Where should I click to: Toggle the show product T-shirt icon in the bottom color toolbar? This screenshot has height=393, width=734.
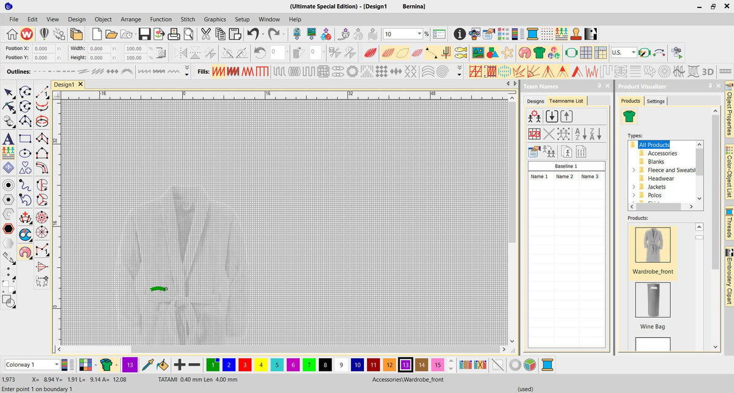coord(106,365)
